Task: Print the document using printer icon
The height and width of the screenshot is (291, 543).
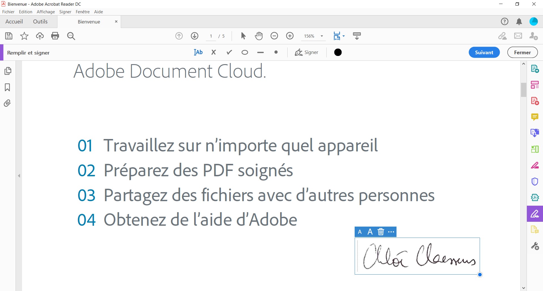Action: click(x=55, y=36)
